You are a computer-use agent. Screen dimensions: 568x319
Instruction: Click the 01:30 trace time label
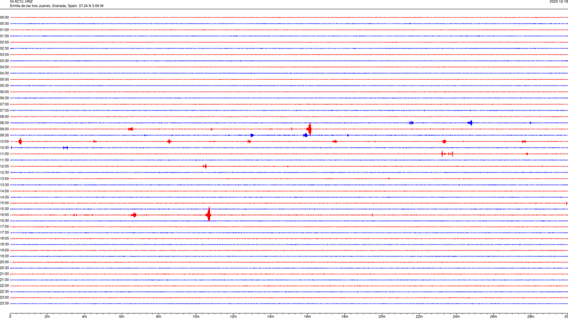point(4,36)
